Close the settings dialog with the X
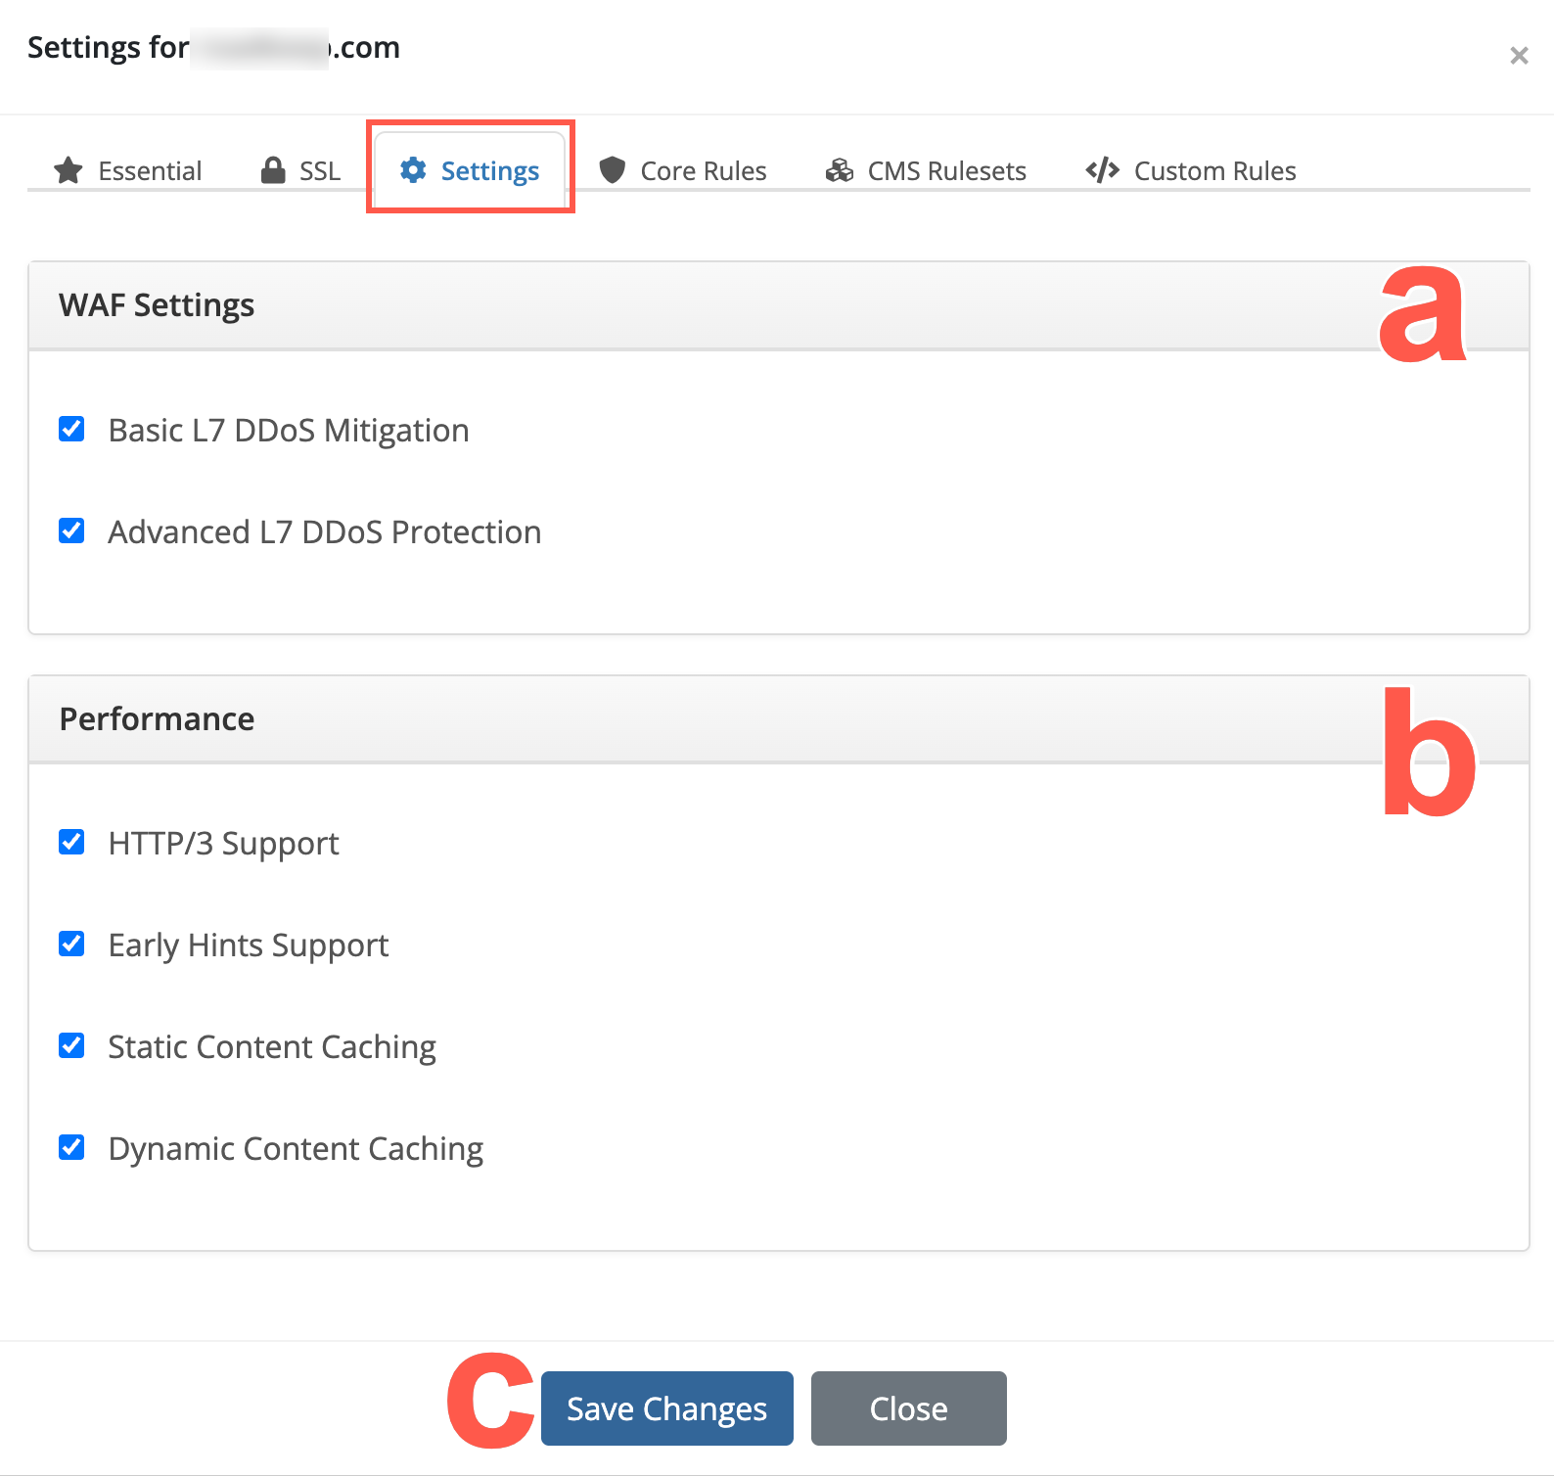1554x1476 pixels. pyautogui.click(x=1519, y=56)
